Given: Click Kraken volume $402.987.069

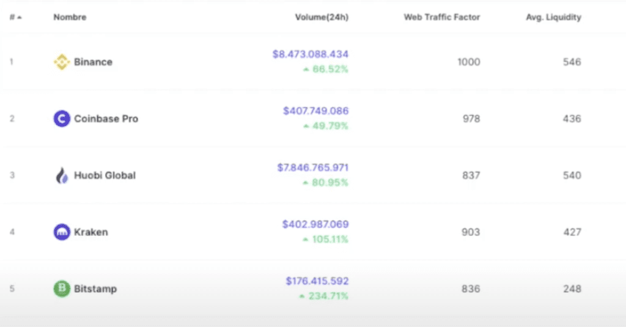Looking at the screenshot, I should (x=315, y=224).
